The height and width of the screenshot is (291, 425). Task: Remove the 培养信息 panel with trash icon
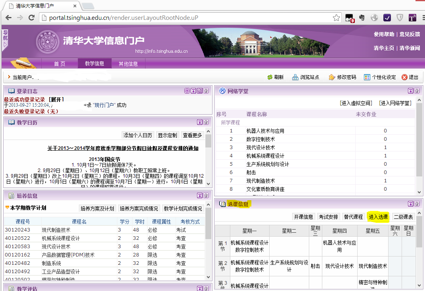(206, 195)
